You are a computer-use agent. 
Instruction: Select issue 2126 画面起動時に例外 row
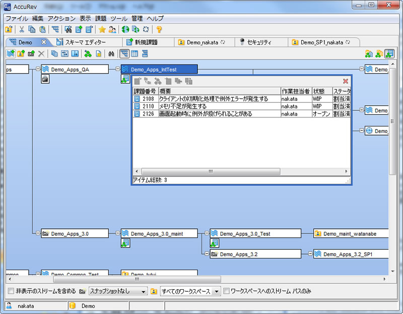pos(241,114)
